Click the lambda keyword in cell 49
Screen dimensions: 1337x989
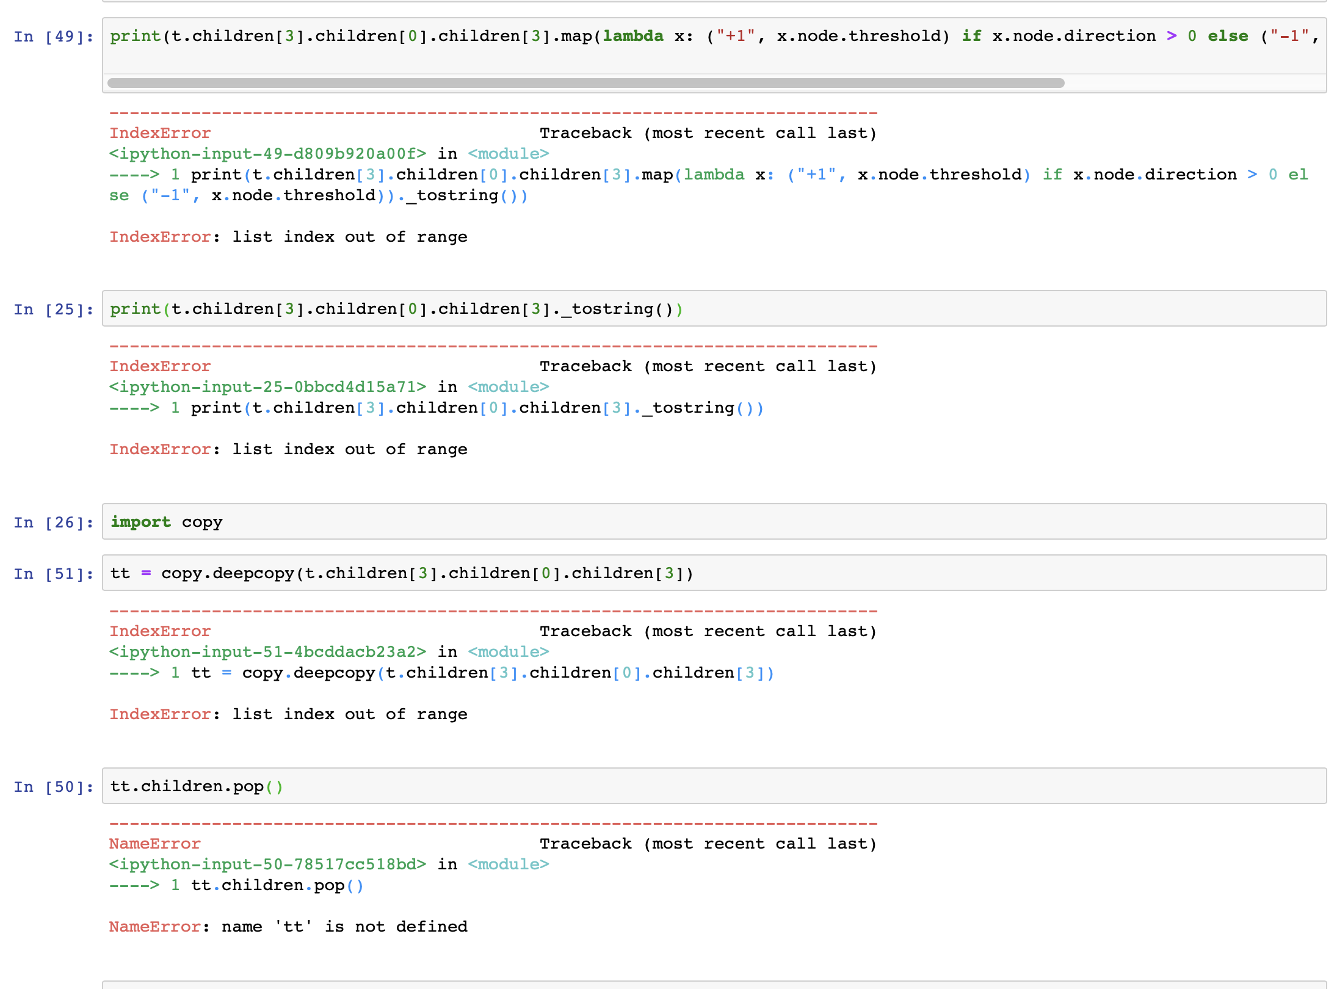click(632, 35)
